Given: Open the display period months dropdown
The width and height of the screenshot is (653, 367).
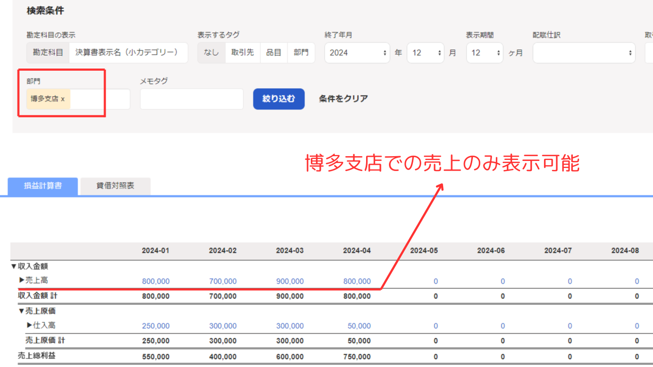Looking at the screenshot, I should point(485,53).
